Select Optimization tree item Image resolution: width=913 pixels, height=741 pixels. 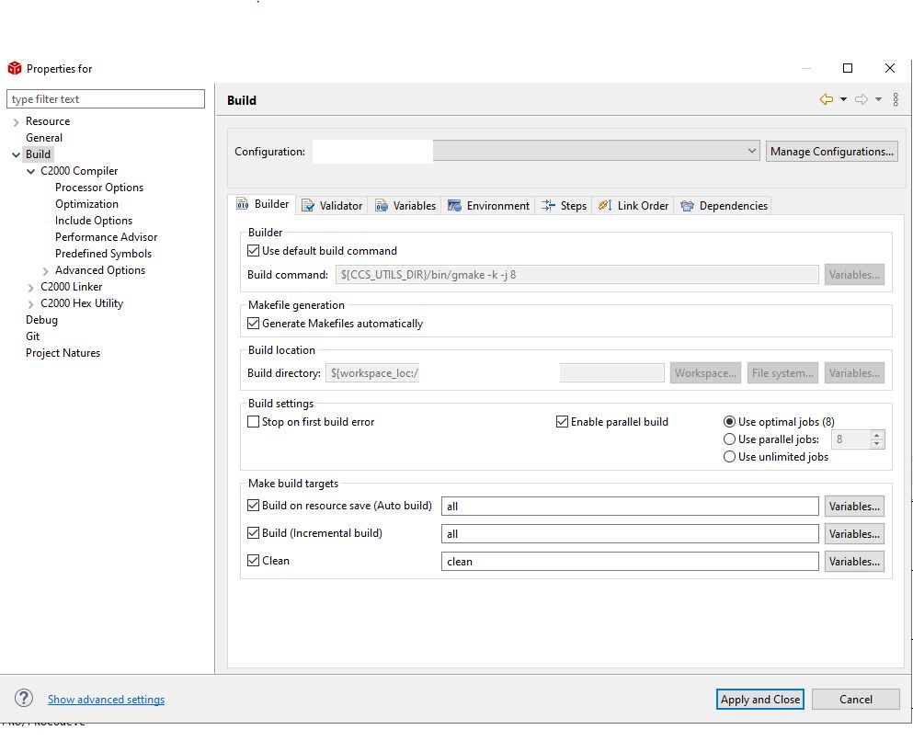(86, 204)
